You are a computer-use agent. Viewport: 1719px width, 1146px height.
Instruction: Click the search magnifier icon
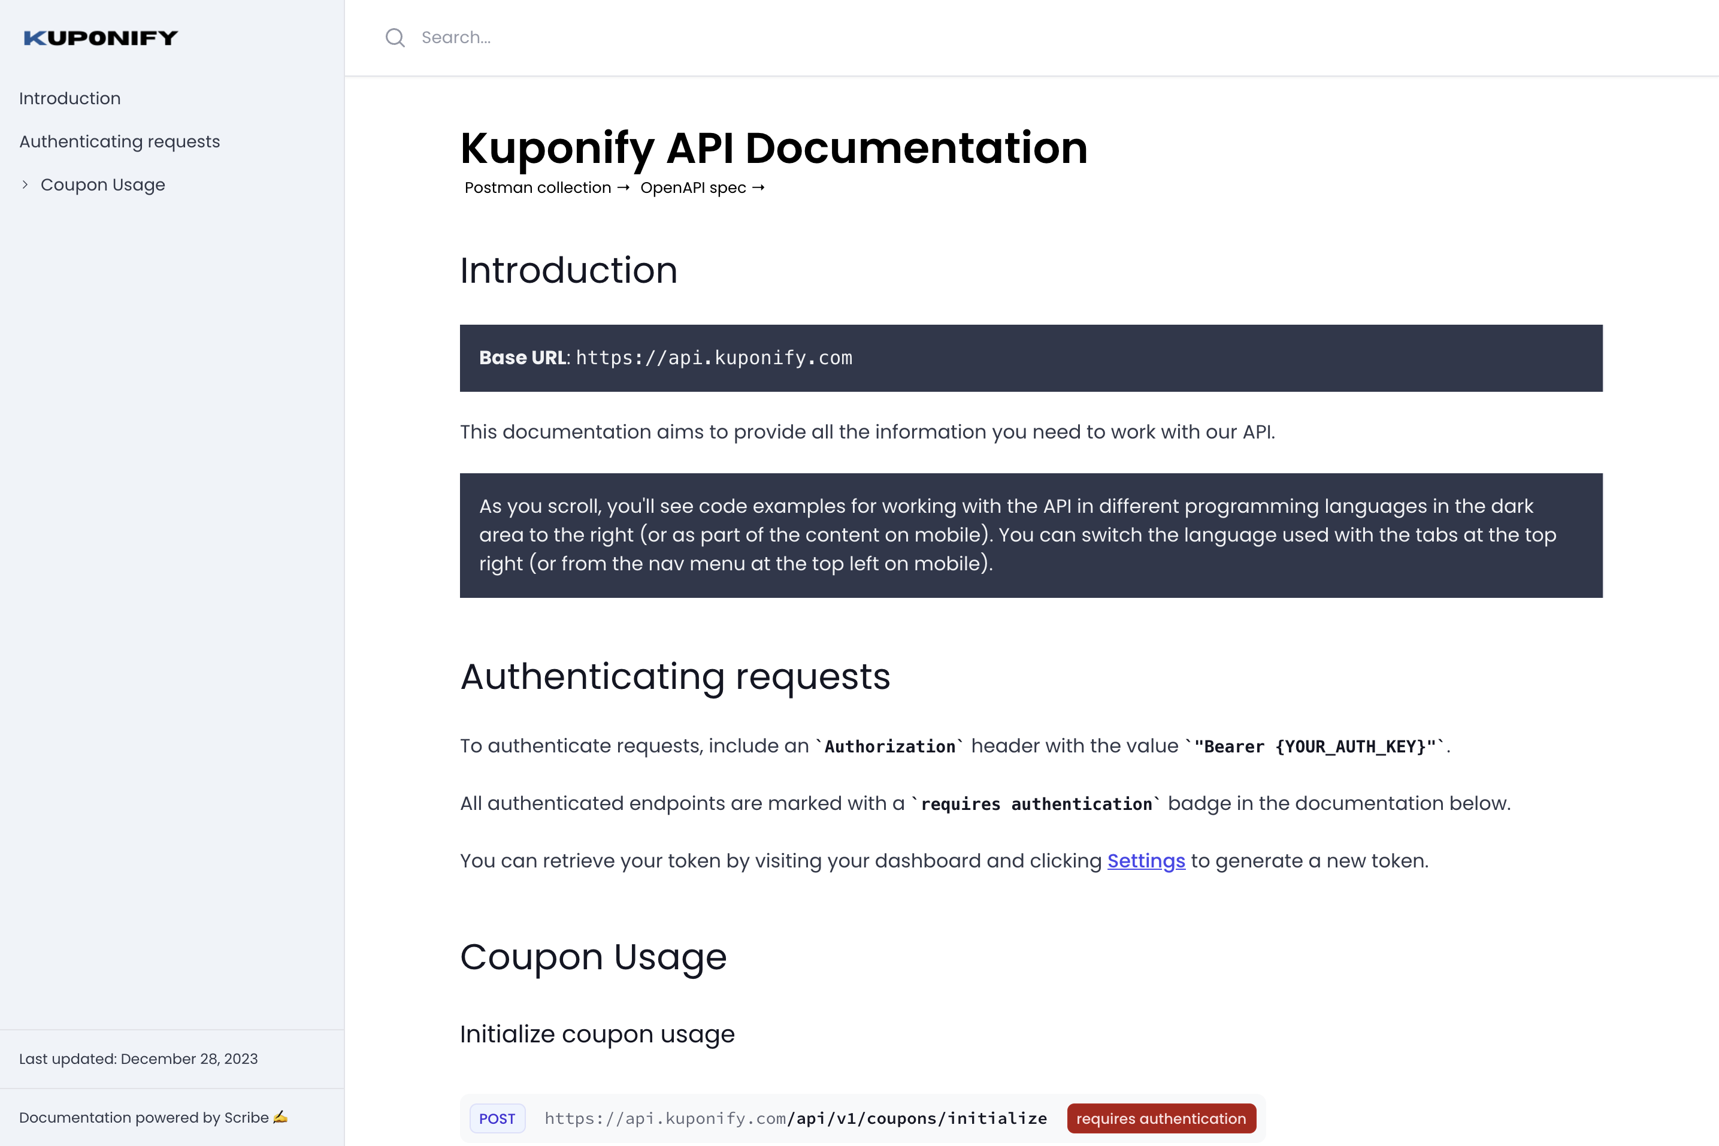395,38
